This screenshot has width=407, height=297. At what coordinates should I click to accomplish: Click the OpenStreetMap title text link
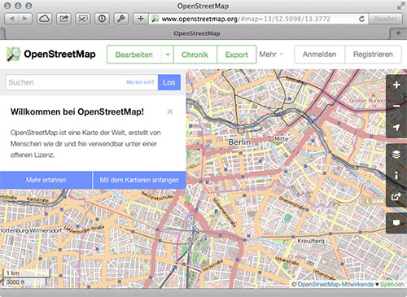coord(59,54)
